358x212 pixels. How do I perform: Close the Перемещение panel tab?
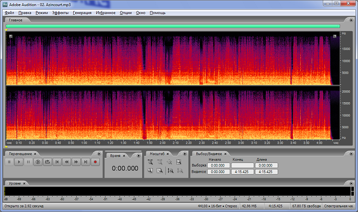point(35,153)
